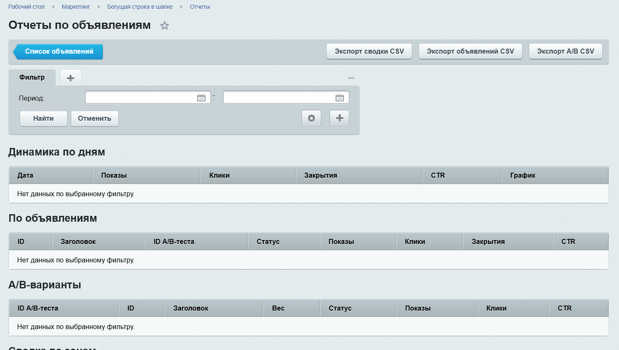Click no-data message under Динамика по дням

[x=76, y=194]
